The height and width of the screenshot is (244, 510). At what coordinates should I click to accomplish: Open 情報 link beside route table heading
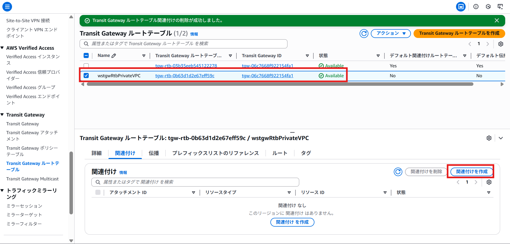click(x=194, y=34)
